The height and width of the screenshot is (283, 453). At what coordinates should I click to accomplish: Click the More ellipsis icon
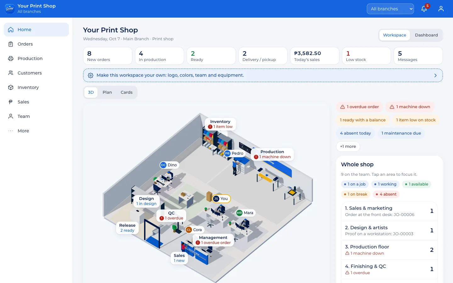(11, 131)
